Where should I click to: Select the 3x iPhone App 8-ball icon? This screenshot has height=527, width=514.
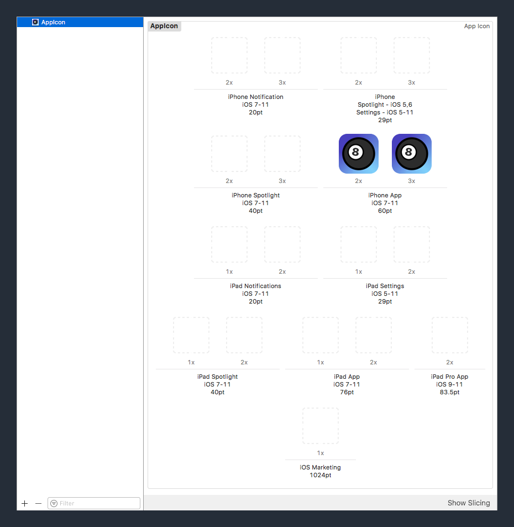point(411,153)
